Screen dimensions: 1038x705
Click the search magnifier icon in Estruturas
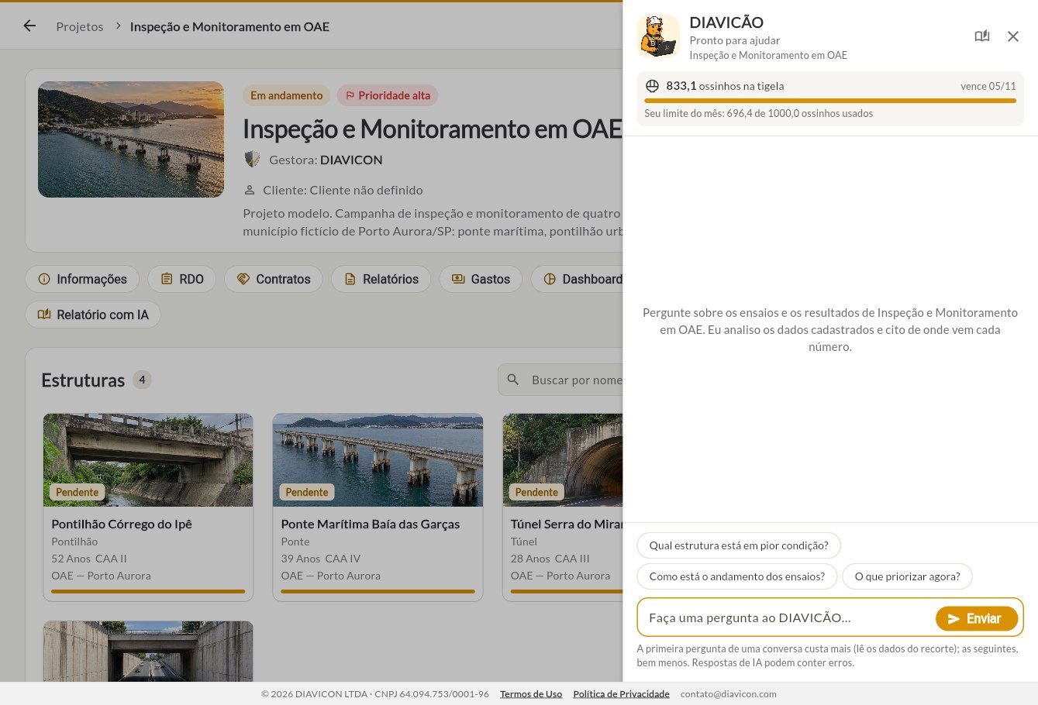[x=513, y=380]
